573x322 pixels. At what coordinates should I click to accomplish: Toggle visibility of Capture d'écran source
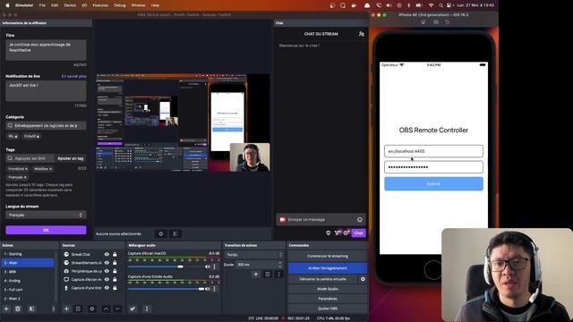point(107,279)
